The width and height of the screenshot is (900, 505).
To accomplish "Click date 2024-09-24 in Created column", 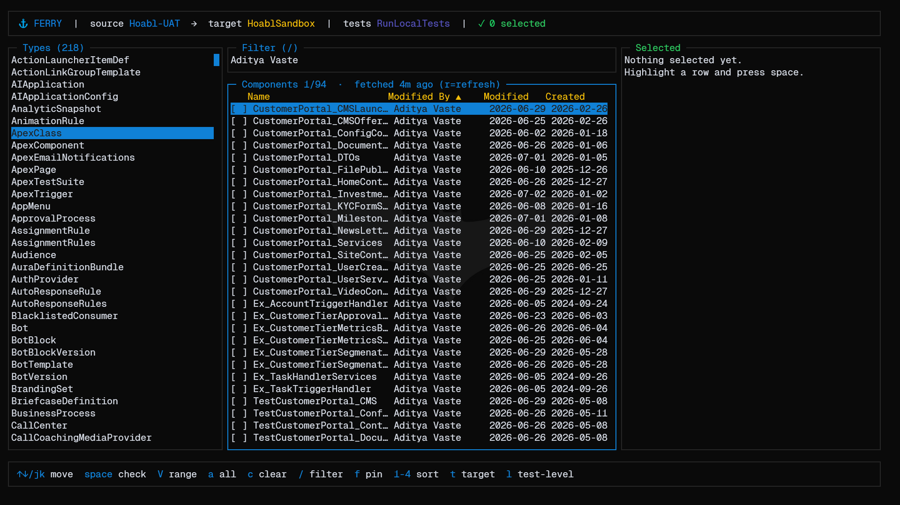I will [579, 304].
